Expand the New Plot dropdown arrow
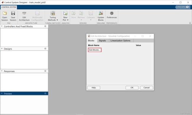The width and height of the screenshot is (192, 115). tap(68, 20)
